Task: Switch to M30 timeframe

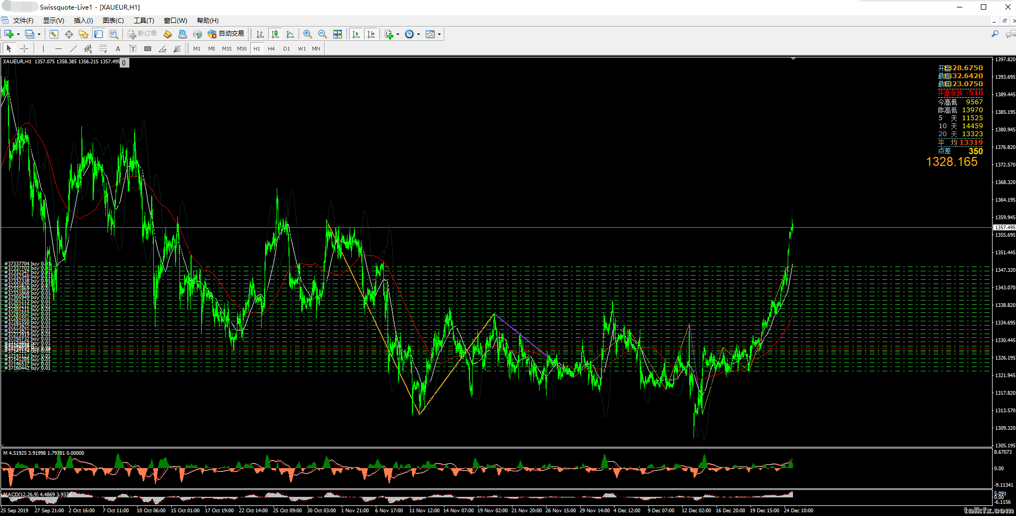Action: [242, 48]
